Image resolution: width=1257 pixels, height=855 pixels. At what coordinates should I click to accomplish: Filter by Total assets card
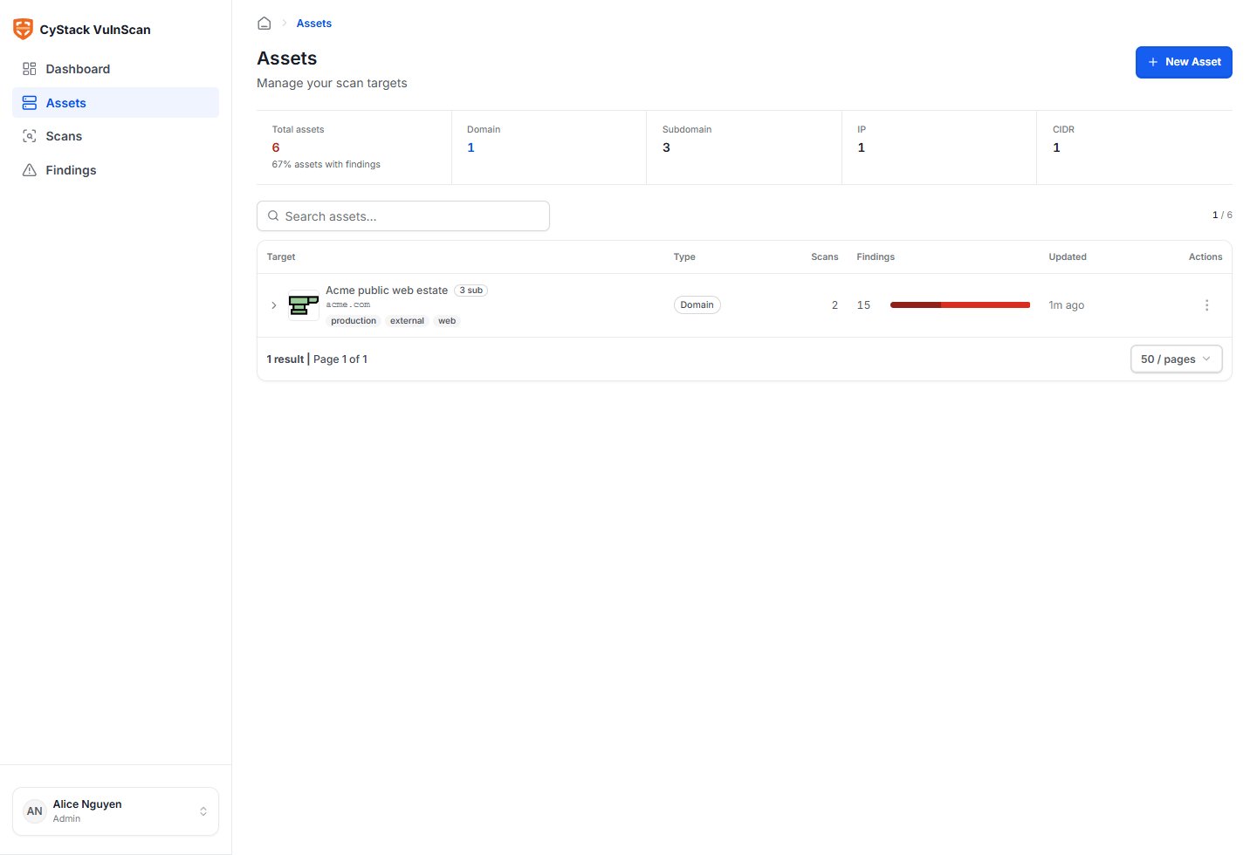(x=354, y=147)
